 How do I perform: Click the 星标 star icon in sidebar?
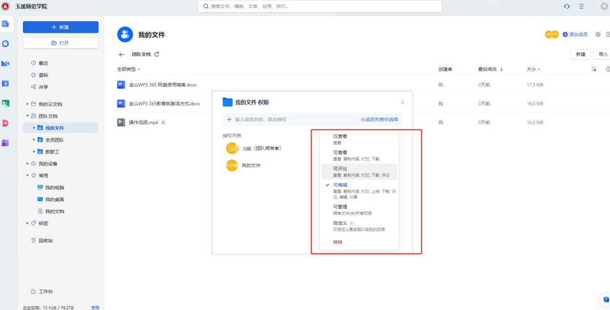click(33, 75)
